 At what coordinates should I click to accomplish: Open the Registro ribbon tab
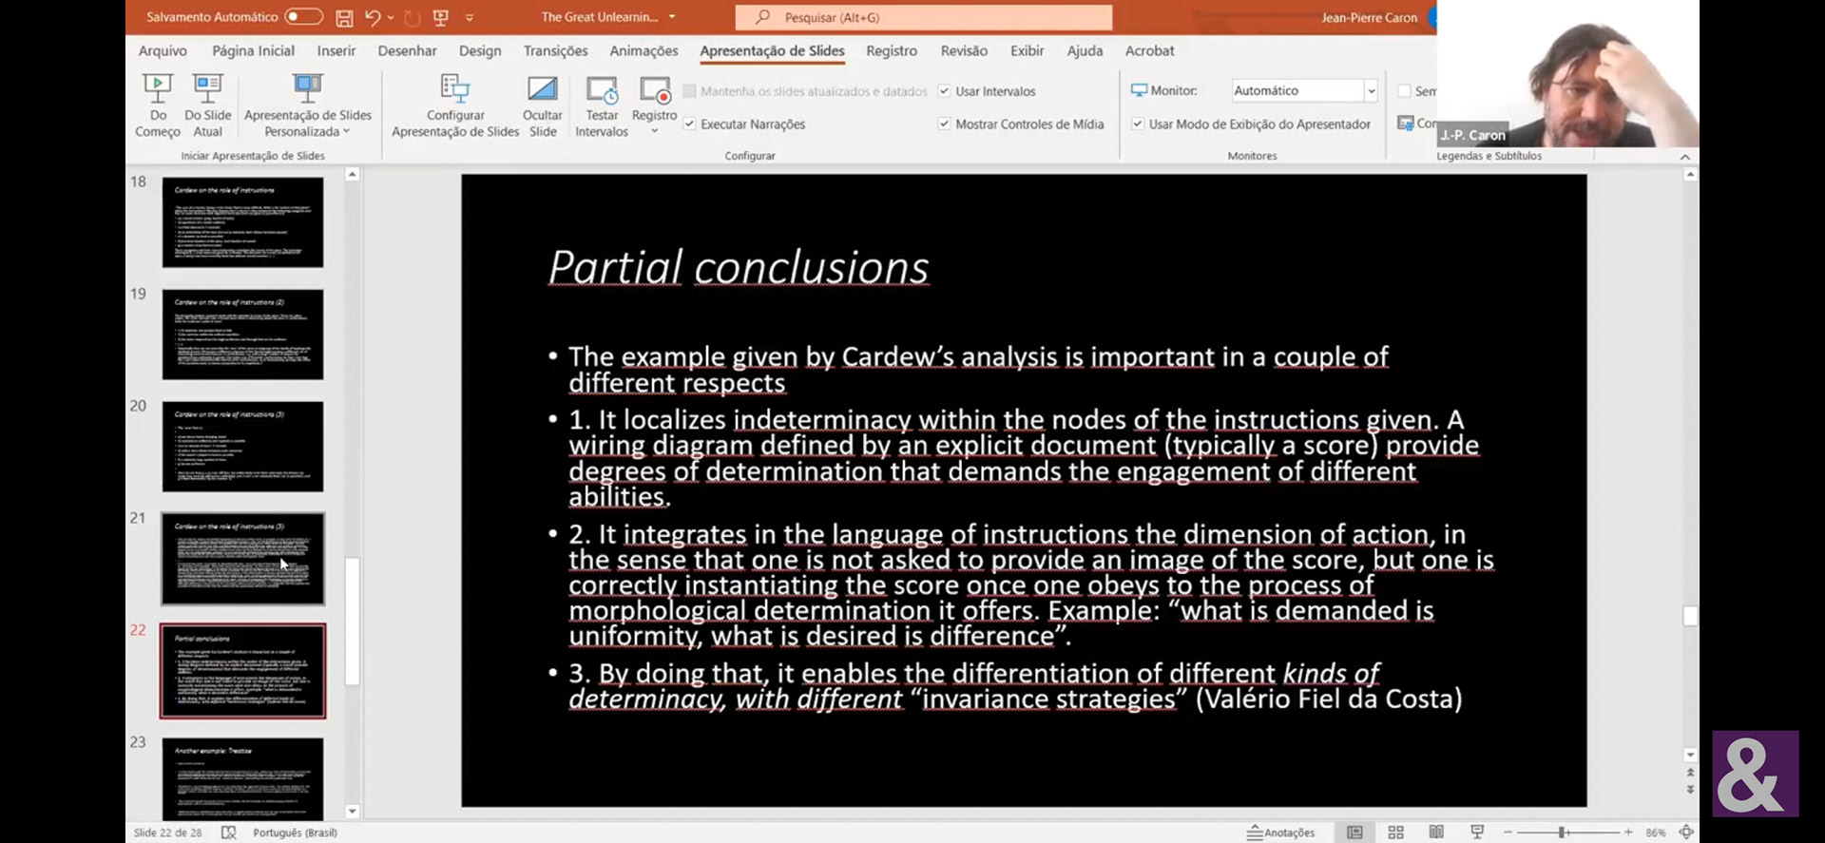tap(892, 50)
